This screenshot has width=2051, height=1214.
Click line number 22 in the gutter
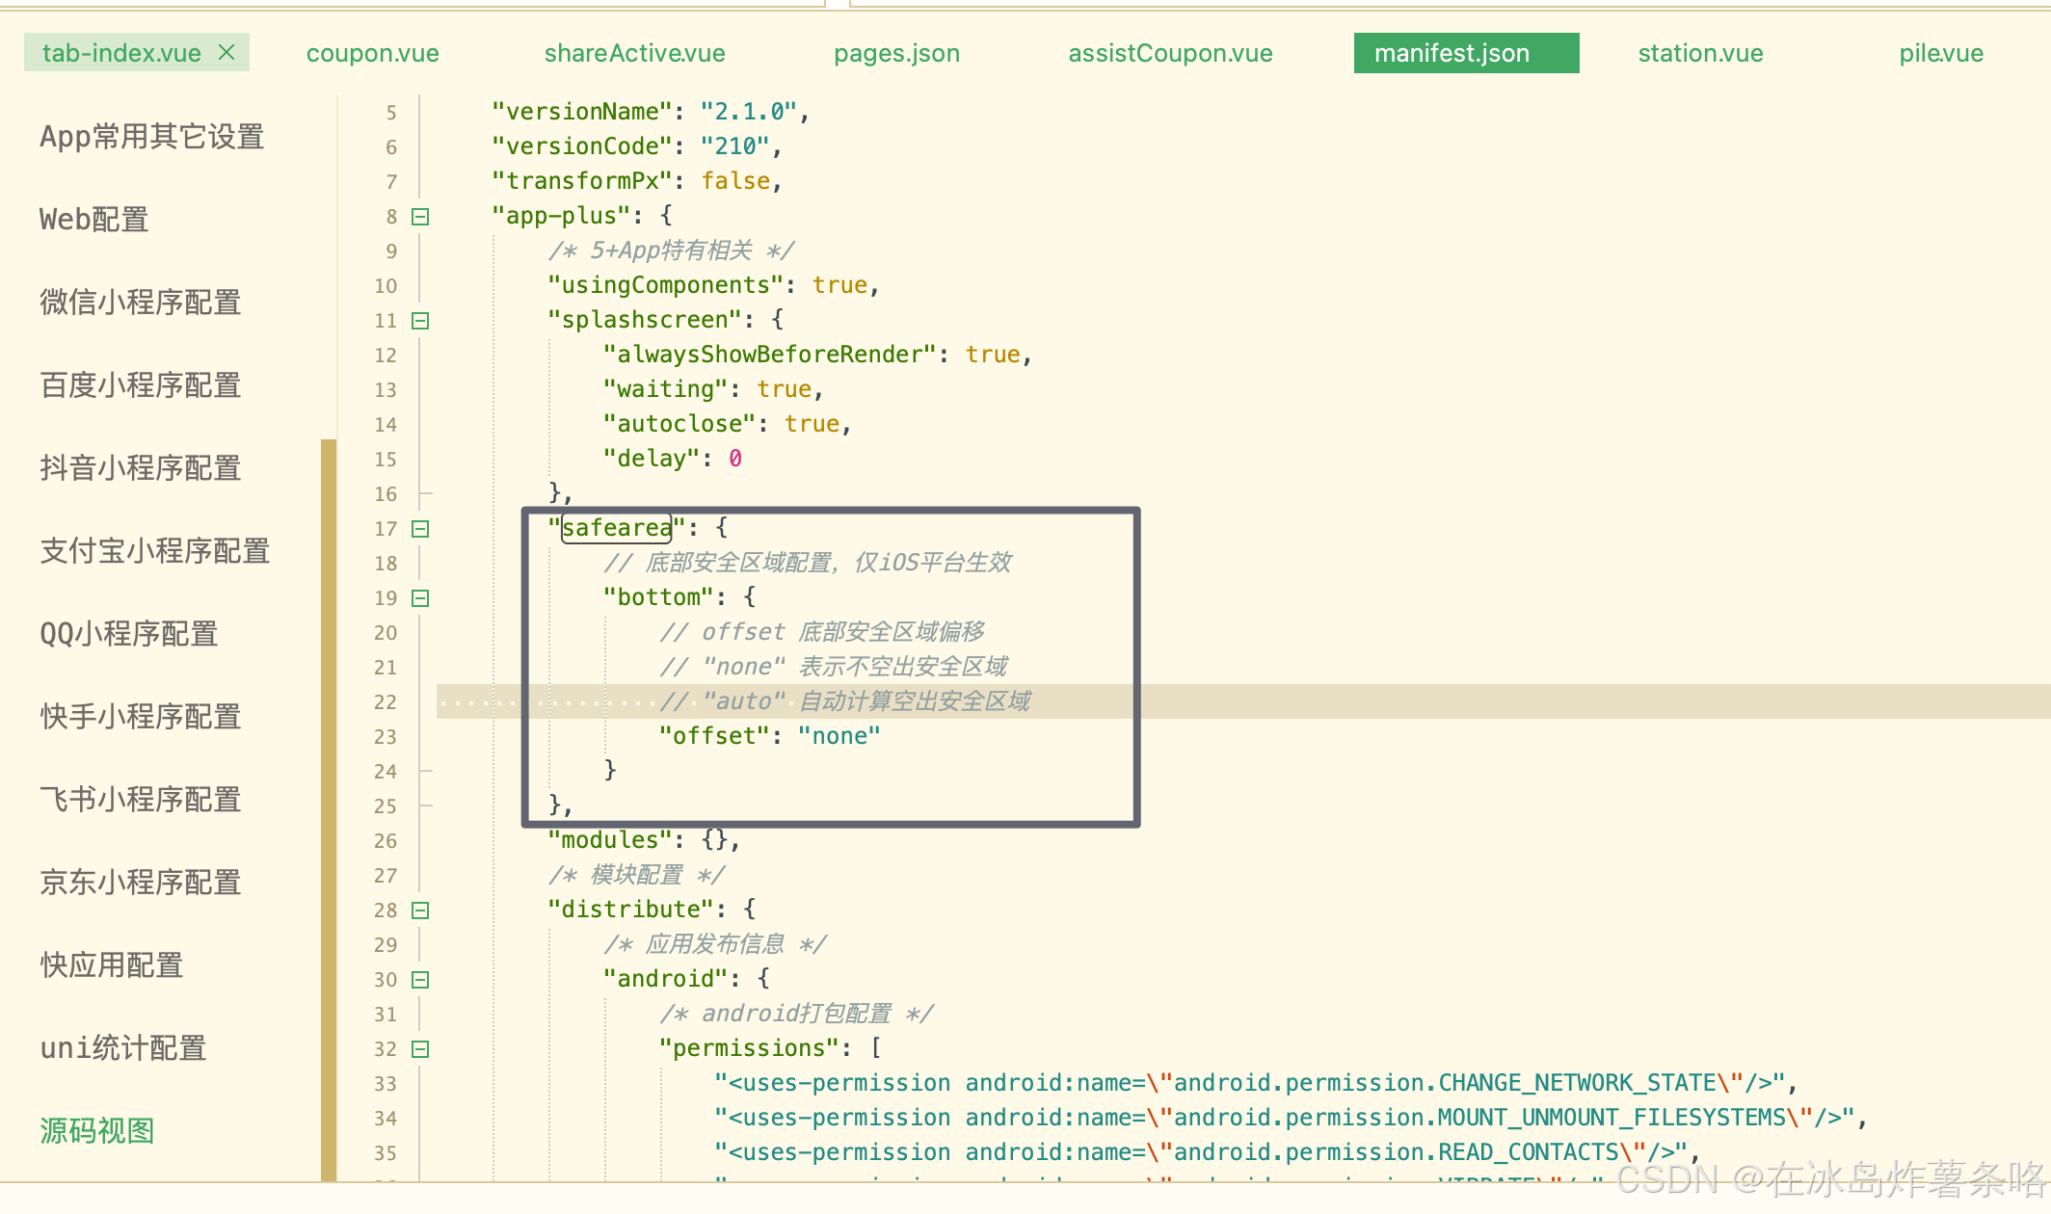386,702
